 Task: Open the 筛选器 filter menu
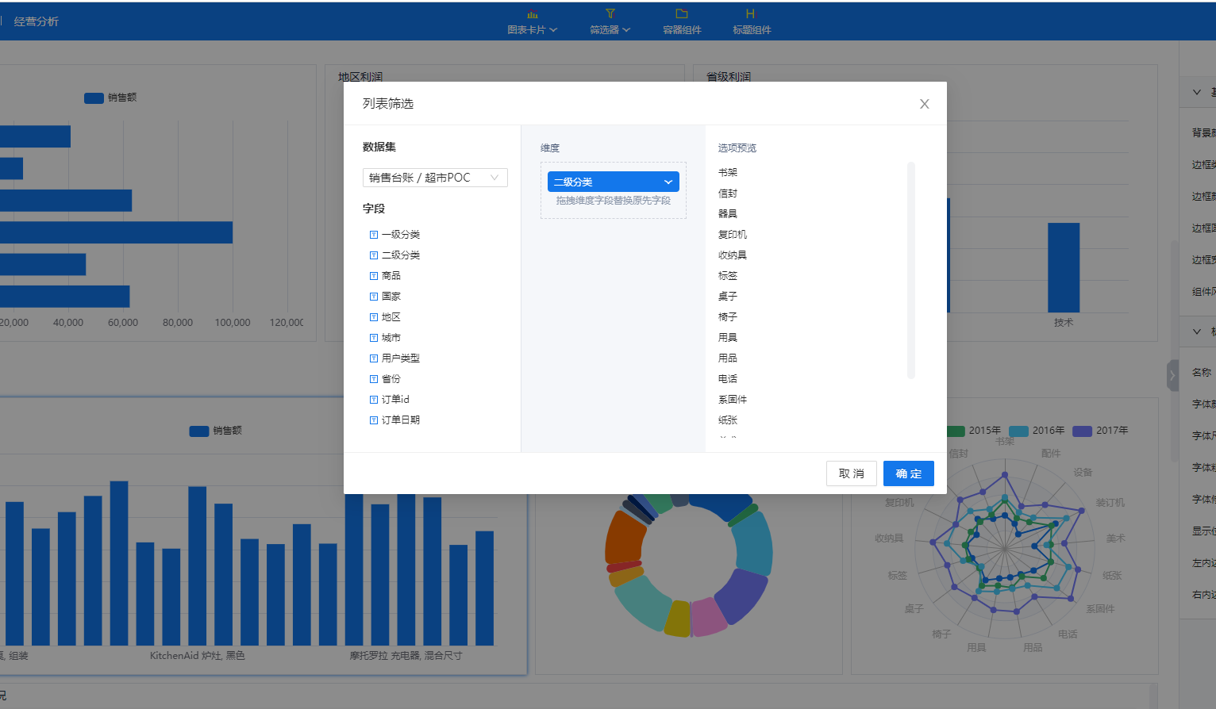[610, 22]
